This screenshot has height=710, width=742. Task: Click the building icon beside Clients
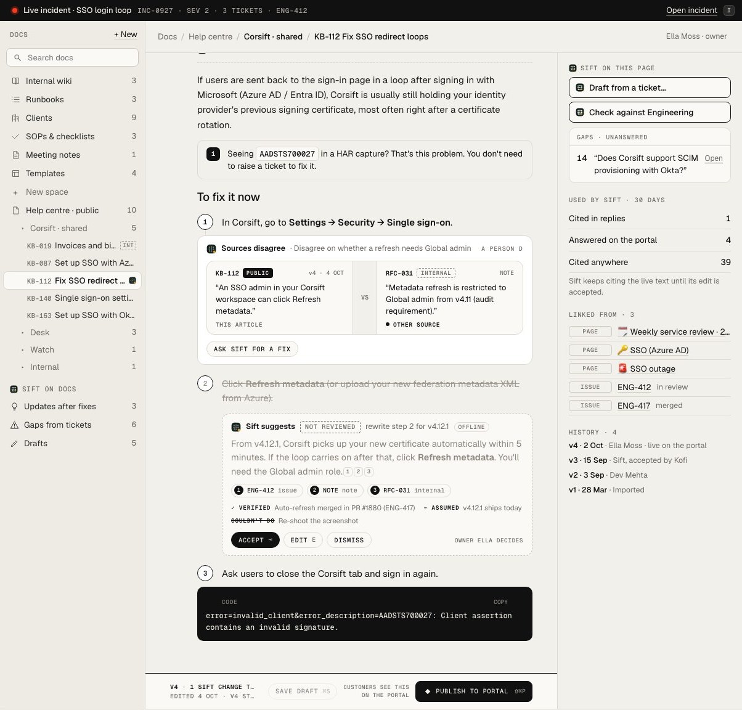(16, 118)
